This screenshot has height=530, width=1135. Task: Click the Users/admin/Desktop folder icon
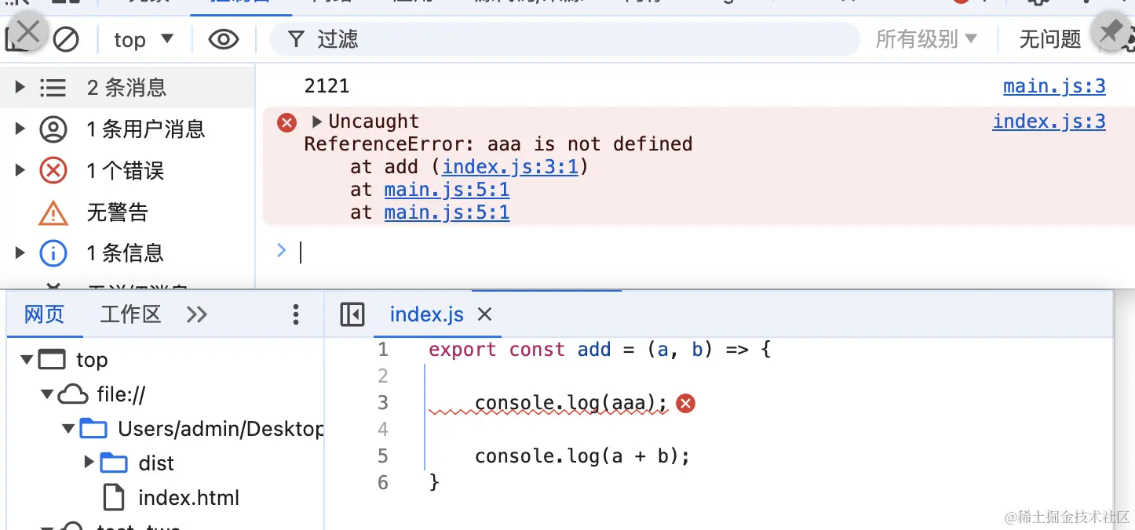94,429
